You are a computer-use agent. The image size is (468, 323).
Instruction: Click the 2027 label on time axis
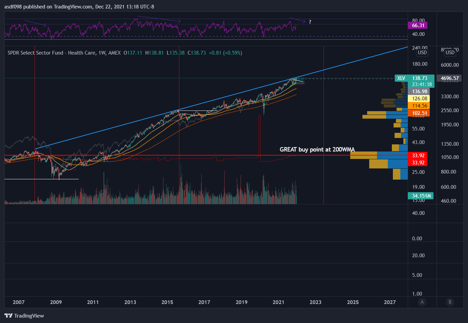pos(390,302)
